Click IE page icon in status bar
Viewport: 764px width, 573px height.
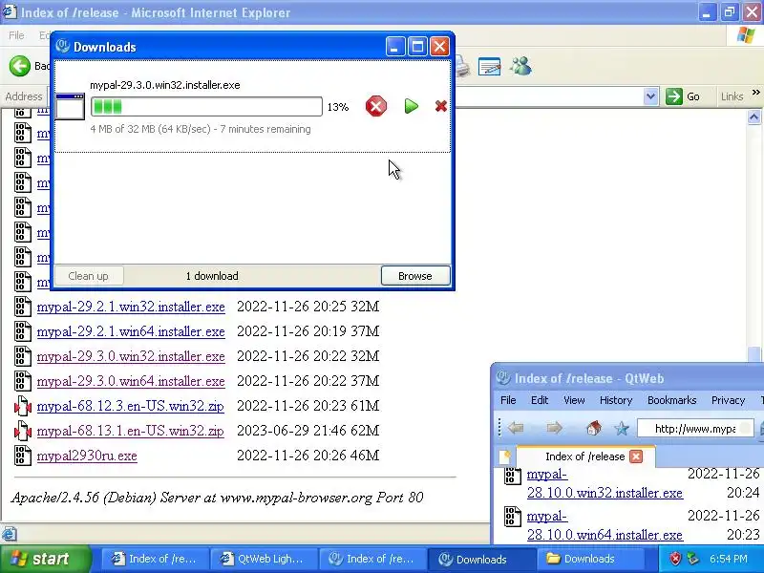[10, 534]
